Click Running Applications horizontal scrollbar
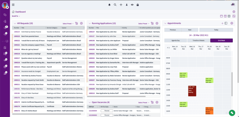Image resolution: width=239 pixels, height=117 pixels. [x=116, y=96]
